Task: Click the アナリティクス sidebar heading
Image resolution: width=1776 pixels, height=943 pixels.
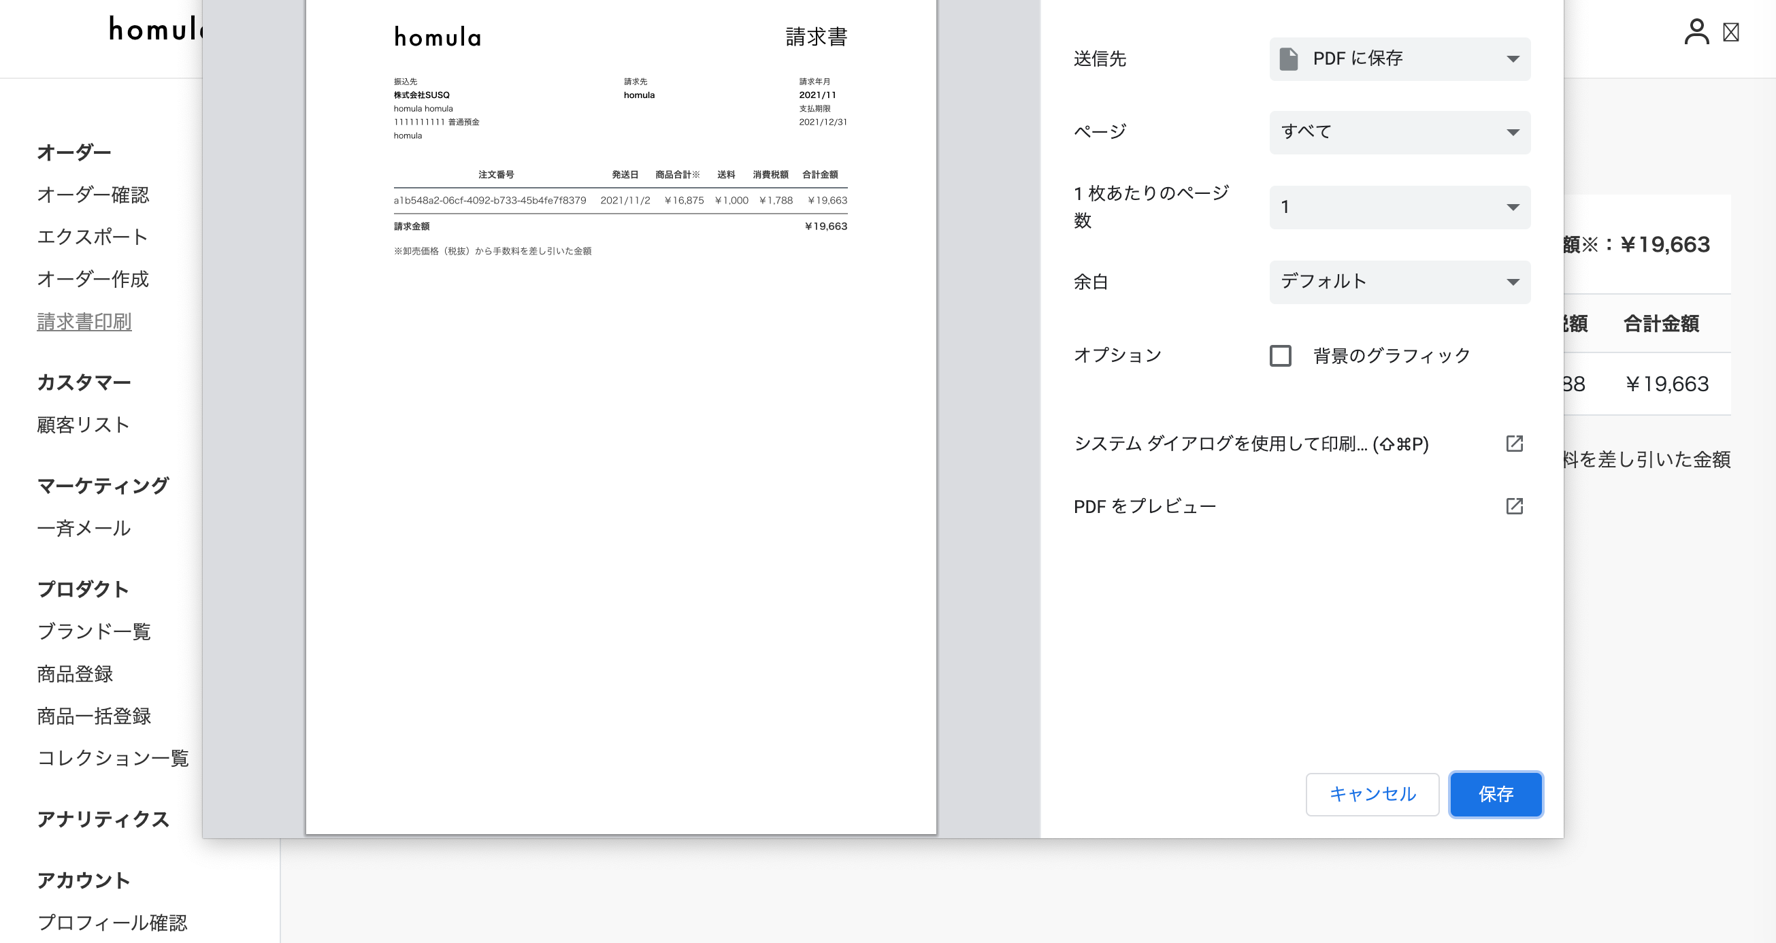Action: coord(103,819)
